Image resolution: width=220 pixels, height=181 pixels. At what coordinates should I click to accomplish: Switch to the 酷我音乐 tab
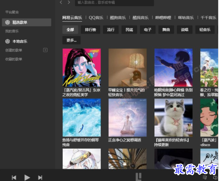click(141, 18)
